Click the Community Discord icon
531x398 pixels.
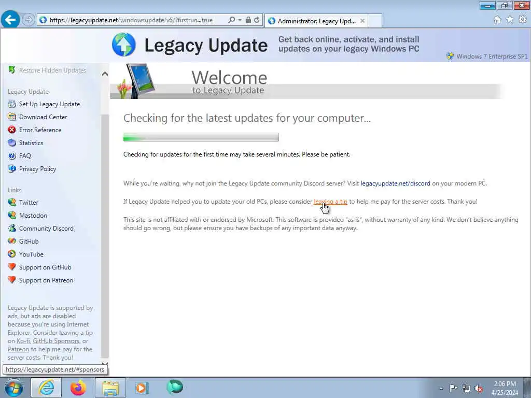(x=12, y=228)
